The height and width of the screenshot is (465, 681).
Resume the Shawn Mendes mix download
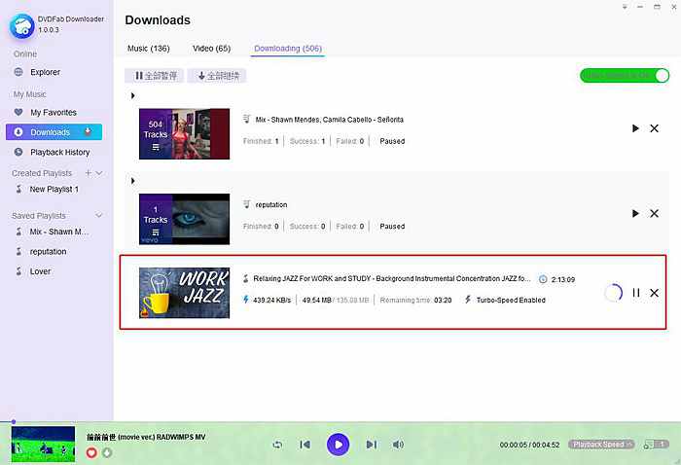(x=635, y=128)
